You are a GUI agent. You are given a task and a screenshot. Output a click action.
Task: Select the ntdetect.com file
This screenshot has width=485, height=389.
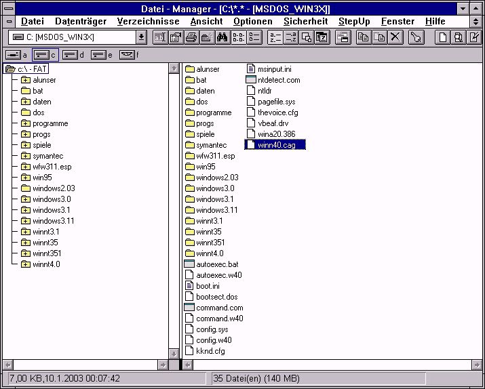(x=278, y=80)
